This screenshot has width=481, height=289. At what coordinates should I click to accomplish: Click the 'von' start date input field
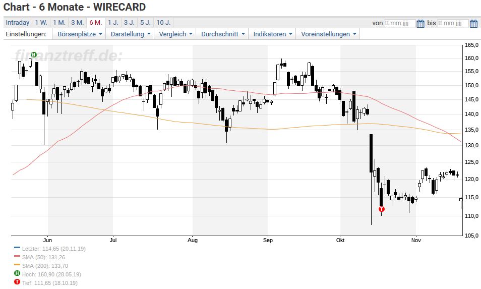pos(400,23)
